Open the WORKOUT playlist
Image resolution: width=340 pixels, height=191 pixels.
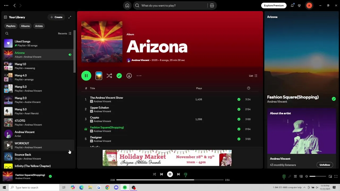(39, 145)
